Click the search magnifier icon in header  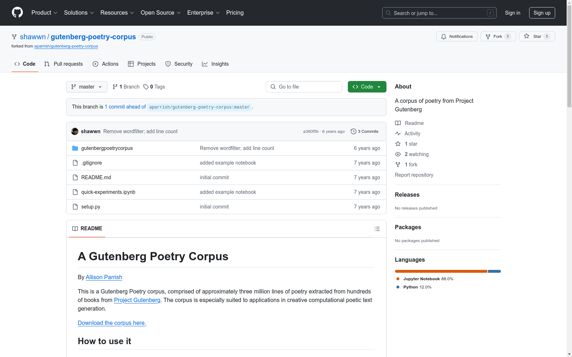[x=388, y=13]
